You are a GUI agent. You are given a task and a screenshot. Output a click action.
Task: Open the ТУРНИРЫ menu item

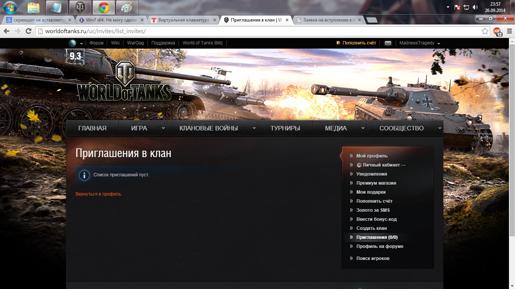(285, 128)
